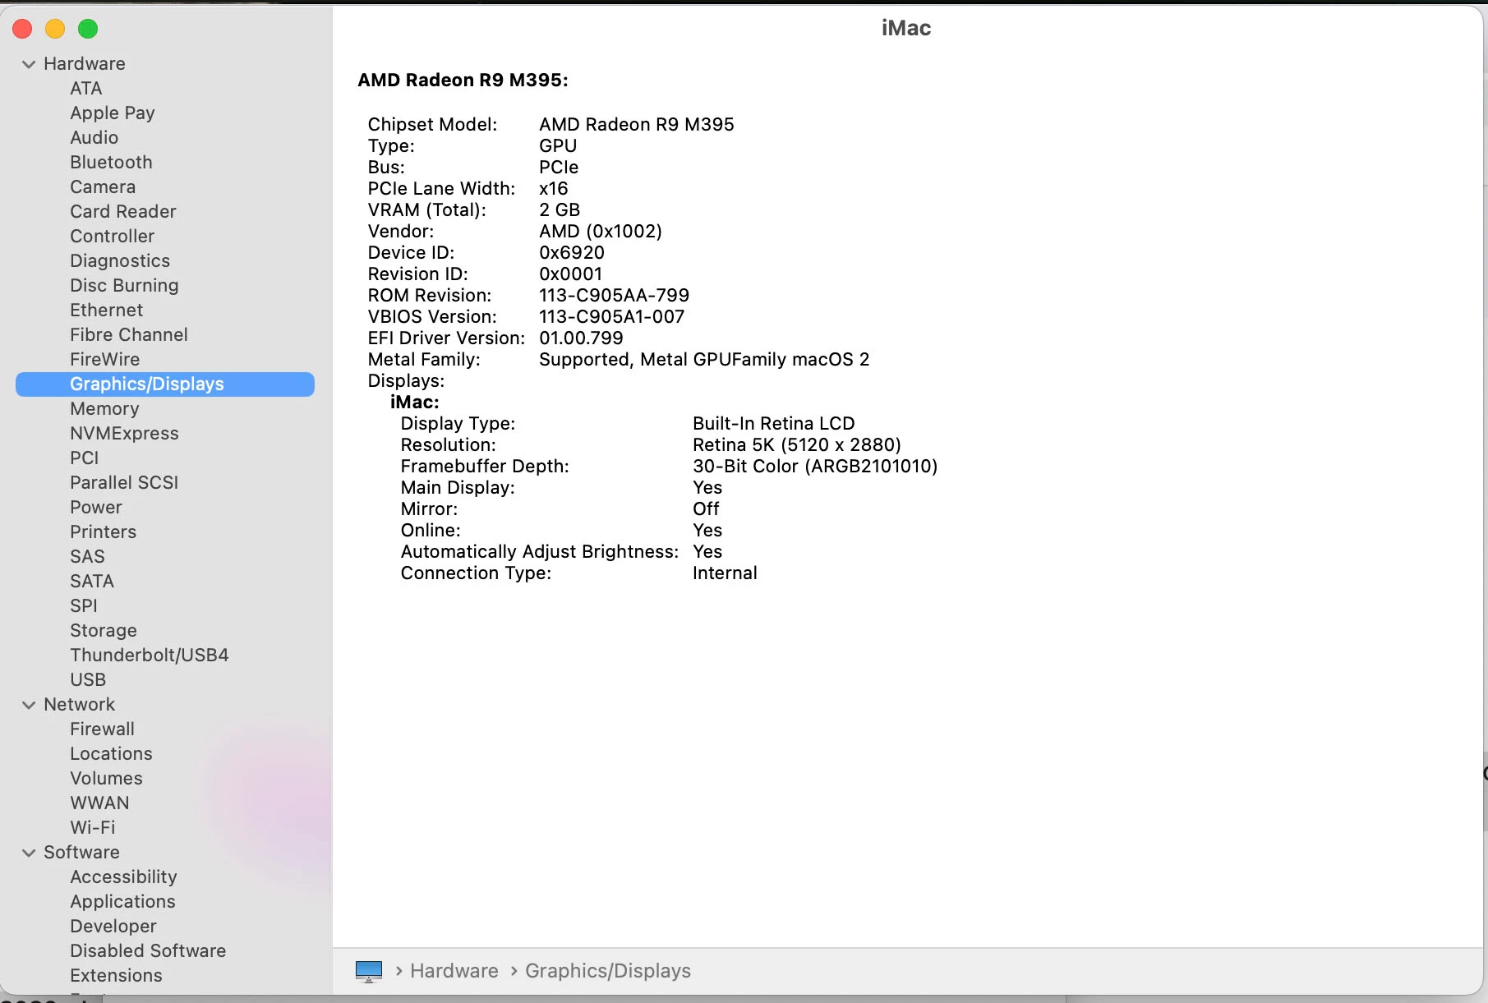Click VBIOS Version value 113-C905A1-007

coord(612,316)
